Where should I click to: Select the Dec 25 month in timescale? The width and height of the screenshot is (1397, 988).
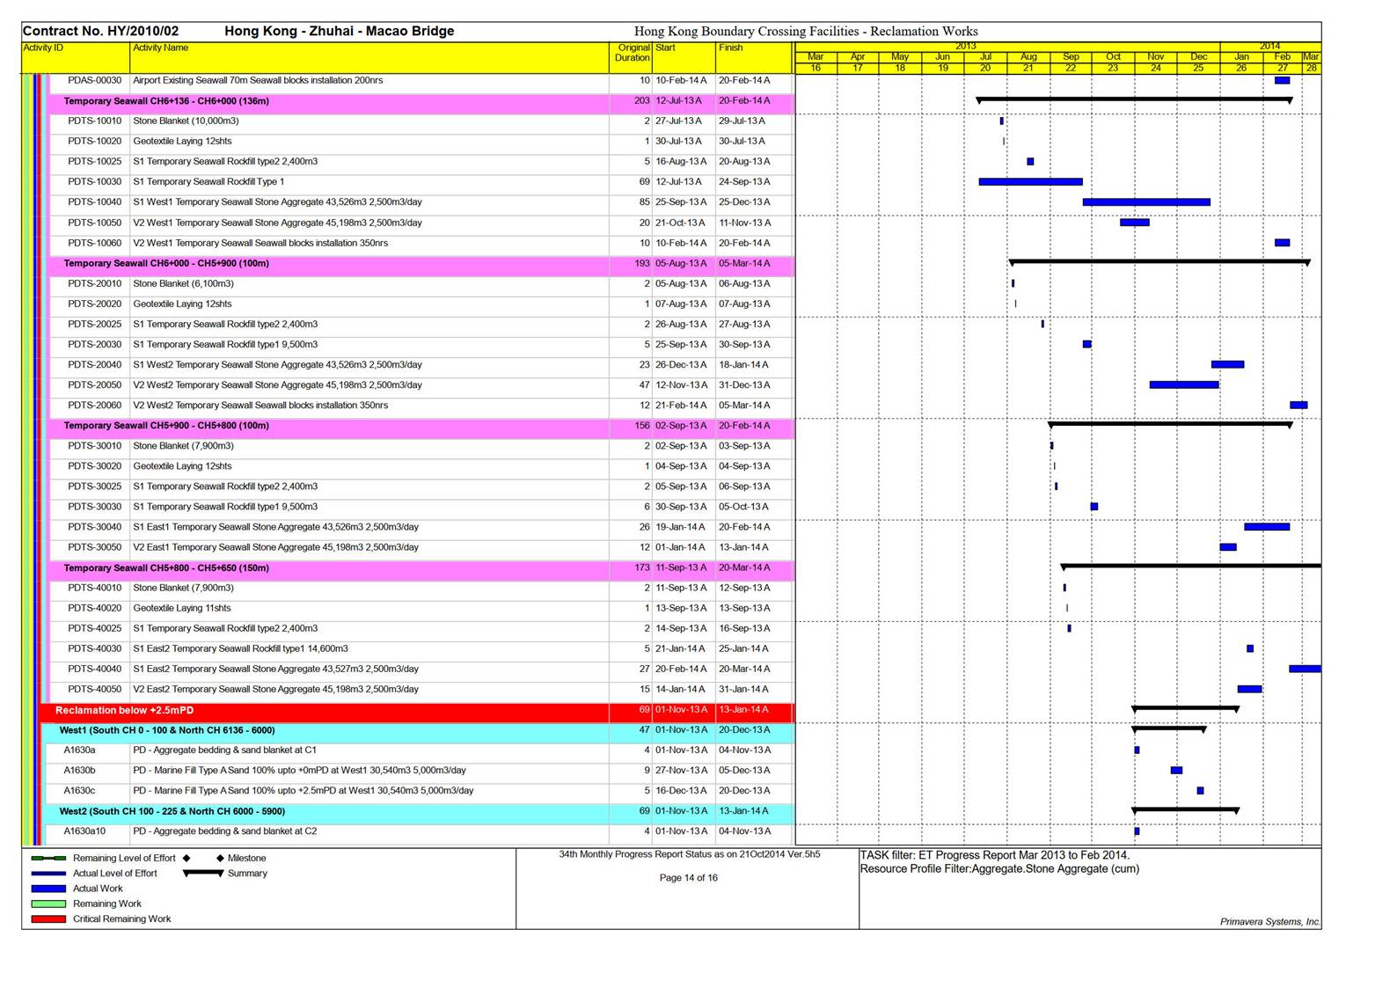1198,62
